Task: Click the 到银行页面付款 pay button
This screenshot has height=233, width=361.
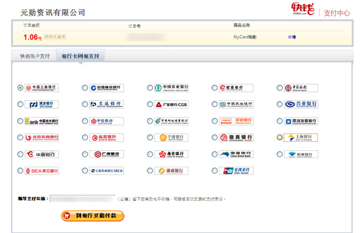Action: (93, 216)
